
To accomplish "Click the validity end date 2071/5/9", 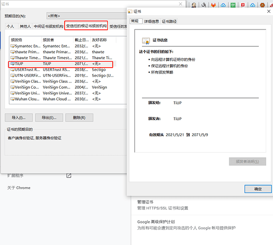I will coord(200,135).
